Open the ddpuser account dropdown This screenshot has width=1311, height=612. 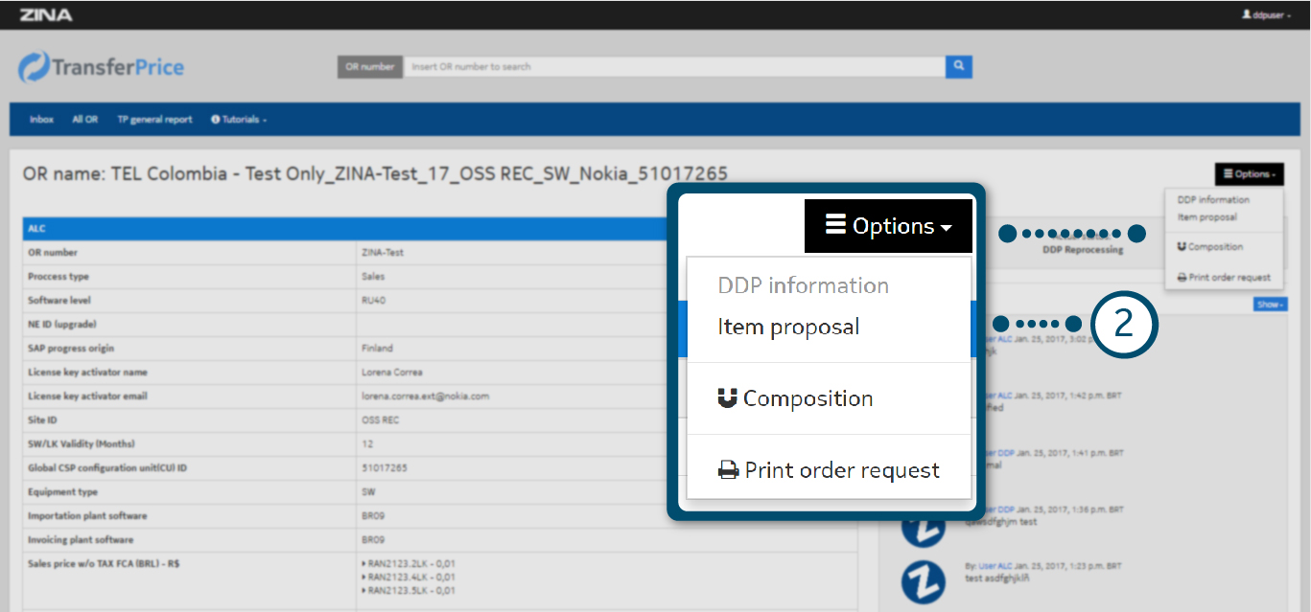pyautogui.click(x=1266, y=15)
